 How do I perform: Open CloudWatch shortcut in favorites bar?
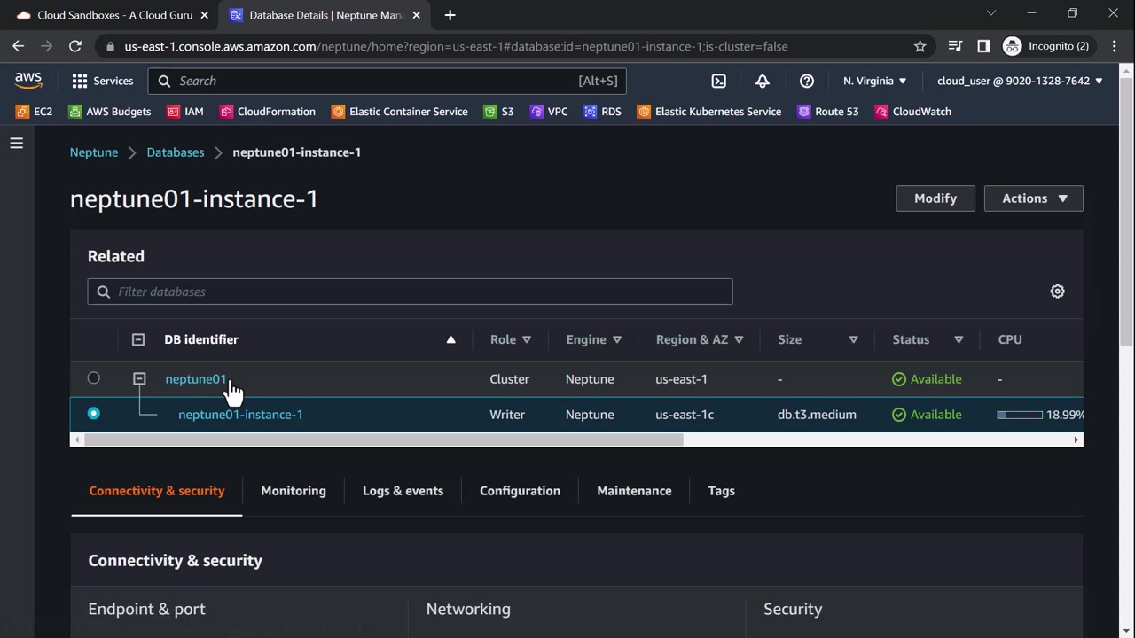coord(912,112)
